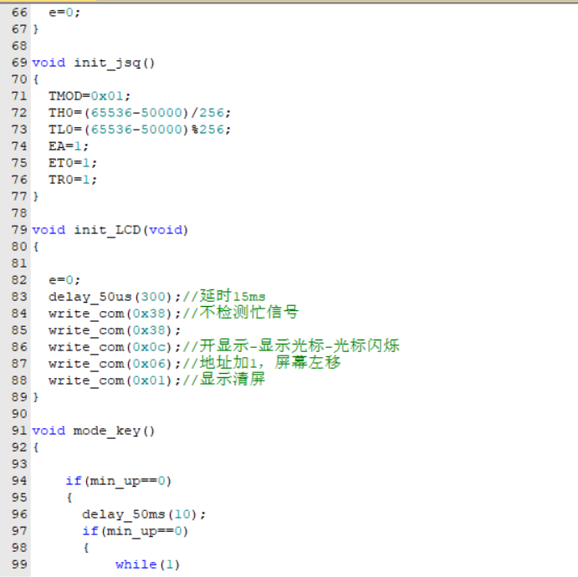Click 'if(min_up==0)' on line 97
This screenshot has height=577, width=578.
point(136,531)
